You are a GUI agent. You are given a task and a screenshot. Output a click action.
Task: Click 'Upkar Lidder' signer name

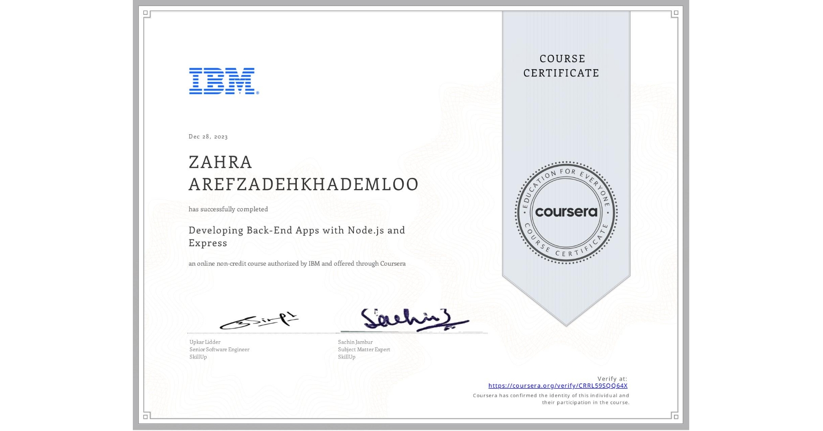click(204, 342)
